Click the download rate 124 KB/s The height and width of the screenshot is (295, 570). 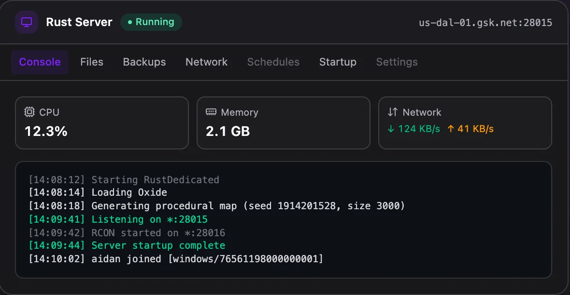pos(419,129)
